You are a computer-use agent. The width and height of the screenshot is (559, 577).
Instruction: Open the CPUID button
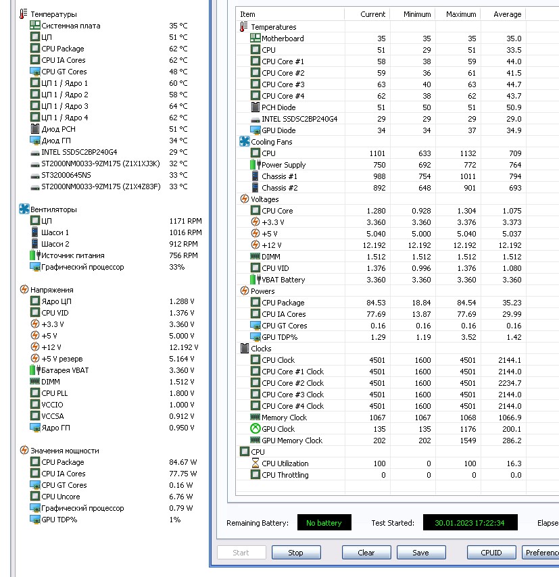point(491,553)
